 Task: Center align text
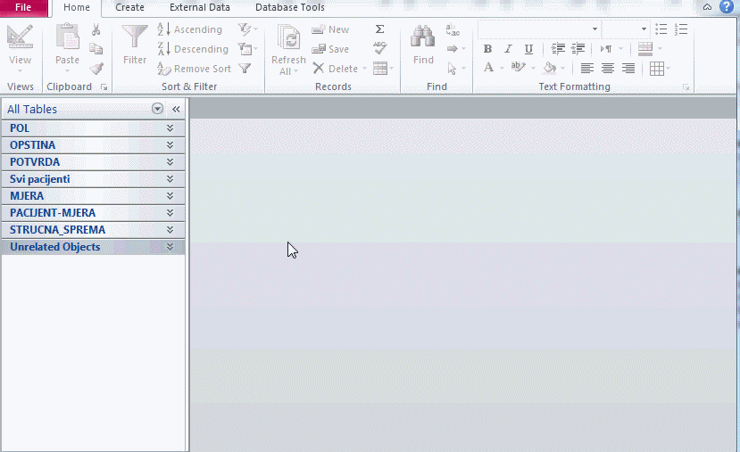click(607, 69)
